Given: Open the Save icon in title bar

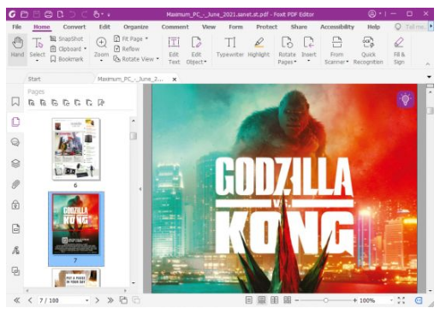Looking at the screenshot, I should 37,14.
